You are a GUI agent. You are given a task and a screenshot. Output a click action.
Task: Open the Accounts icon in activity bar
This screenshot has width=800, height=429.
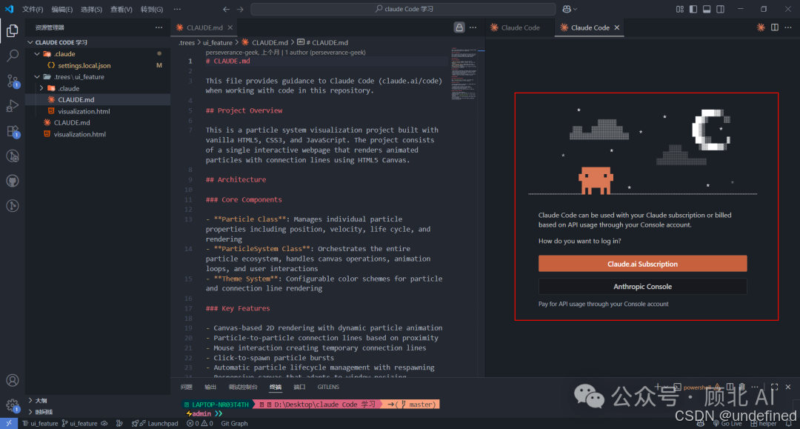pos(13,381)
